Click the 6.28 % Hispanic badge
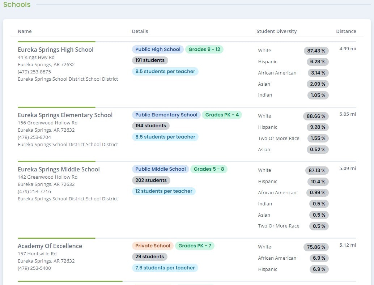The image size is (374, 285). [x=318, y=62]
